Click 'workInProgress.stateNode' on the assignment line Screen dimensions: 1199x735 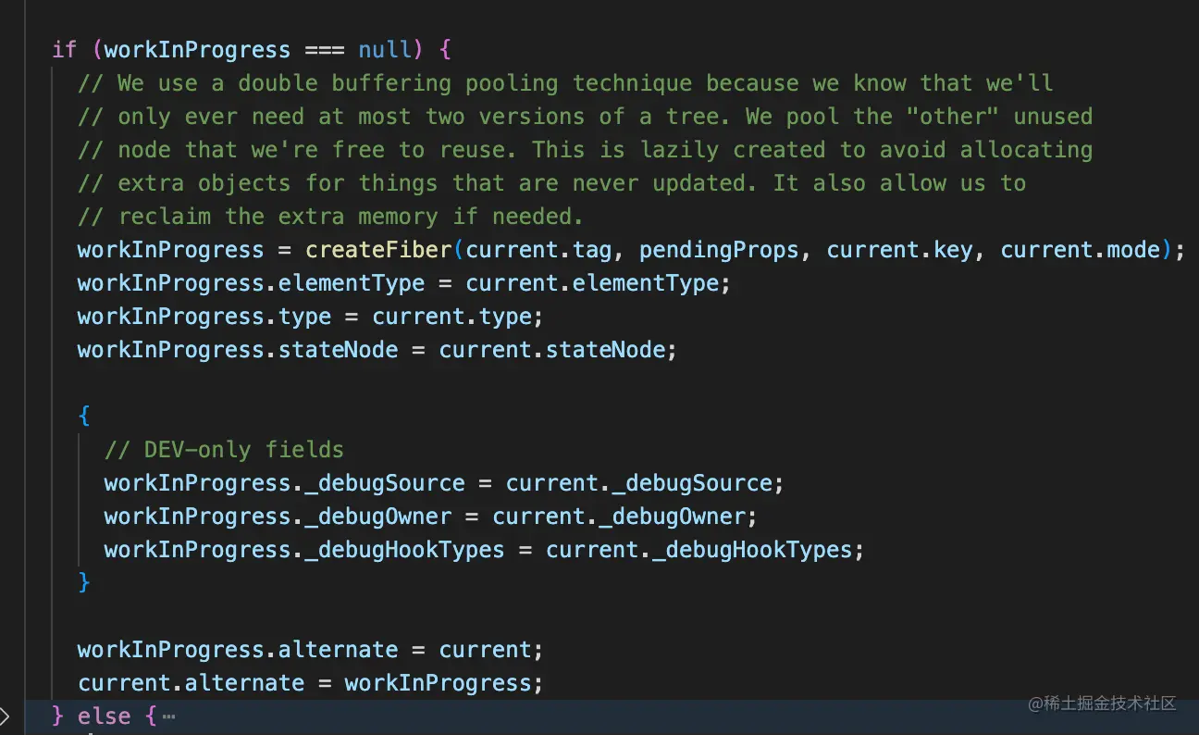tap(238, 350)
